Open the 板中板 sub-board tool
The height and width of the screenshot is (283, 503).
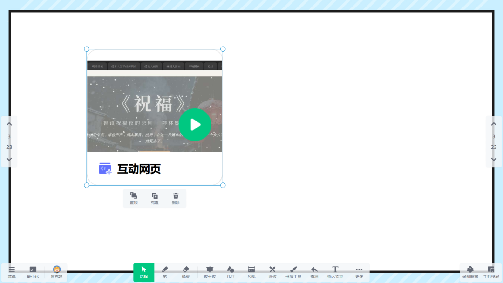pos(210,272)
